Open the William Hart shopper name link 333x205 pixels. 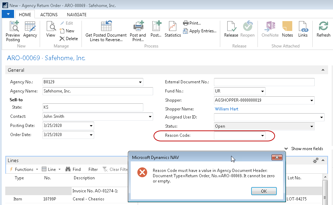coord(226,109)
